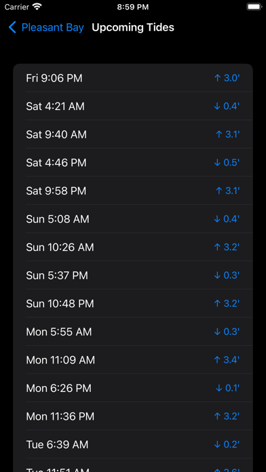Select the Mon 5:55 AM row

pos(133,332)
